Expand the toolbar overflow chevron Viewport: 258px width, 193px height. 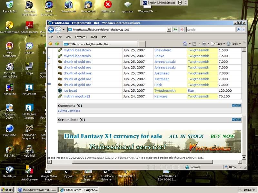tap(244, 42)
